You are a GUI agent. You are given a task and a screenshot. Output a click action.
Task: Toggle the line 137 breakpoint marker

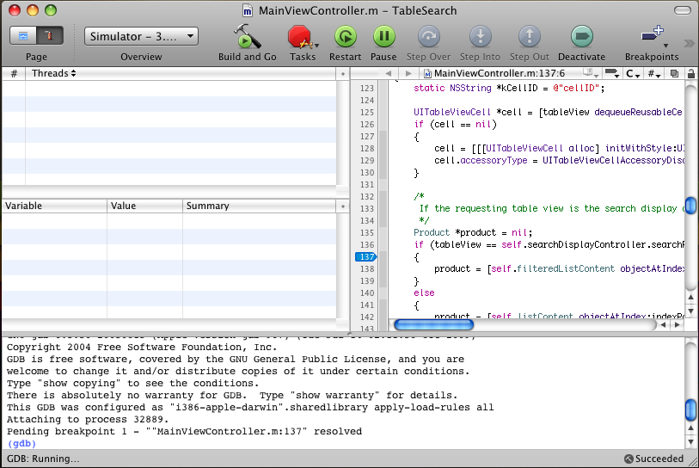(365, 257)
